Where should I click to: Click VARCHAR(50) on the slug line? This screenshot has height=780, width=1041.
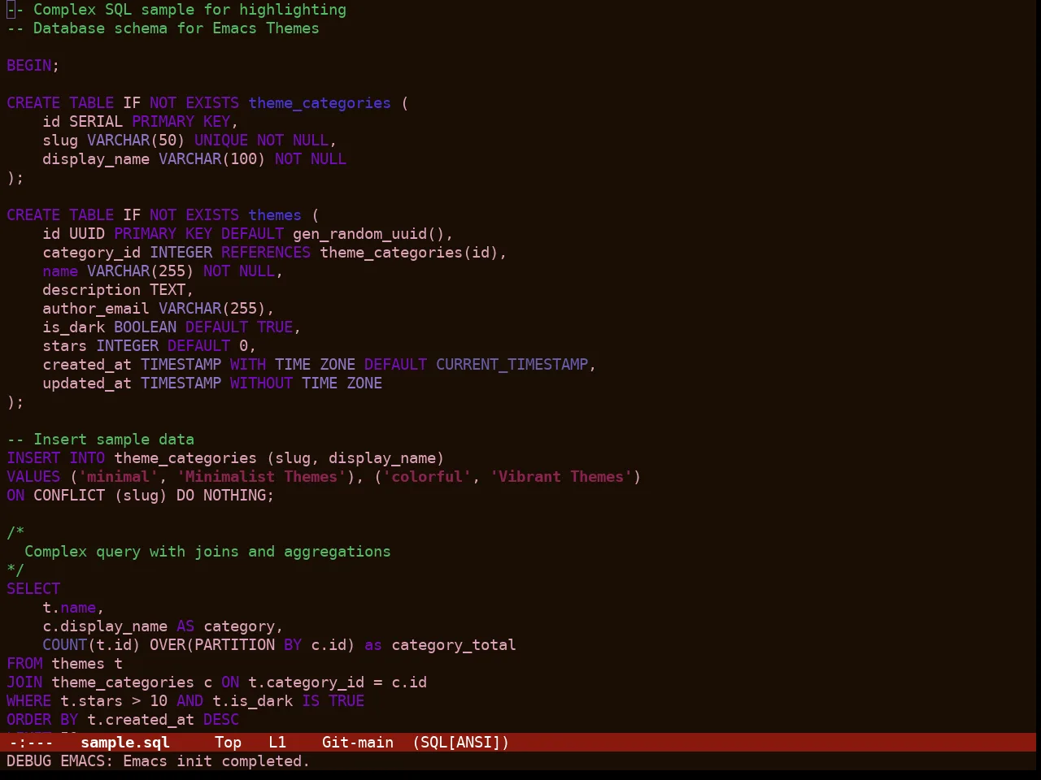136,140
